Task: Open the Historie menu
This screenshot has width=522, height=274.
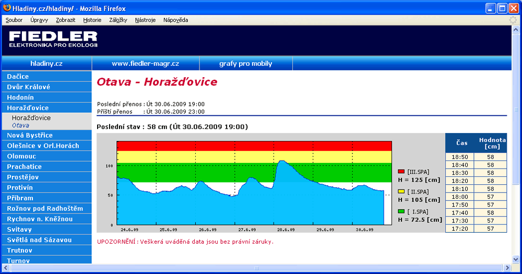Action: [92, 20]
